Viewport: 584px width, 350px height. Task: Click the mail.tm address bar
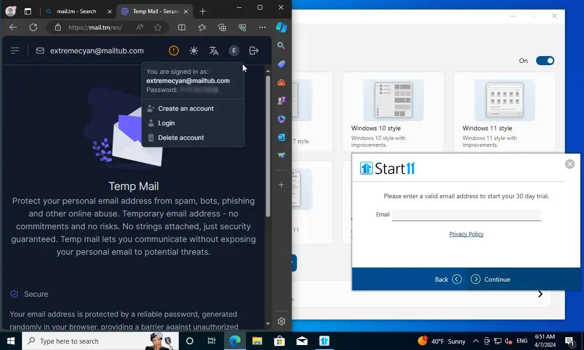[95, 27]
